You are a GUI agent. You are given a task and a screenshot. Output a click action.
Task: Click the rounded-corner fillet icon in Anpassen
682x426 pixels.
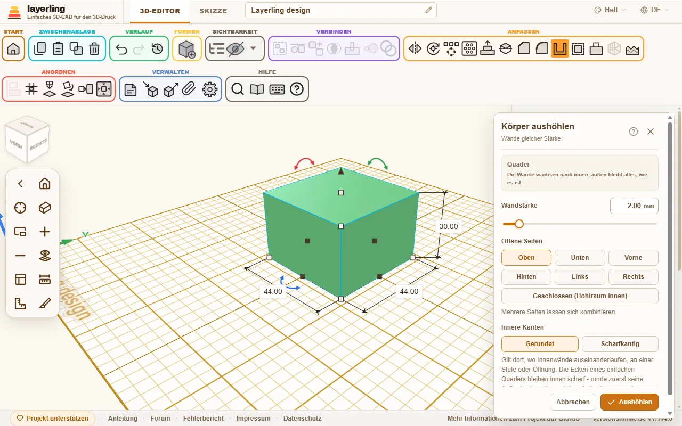pyautogui.click(x=542, y=48)
